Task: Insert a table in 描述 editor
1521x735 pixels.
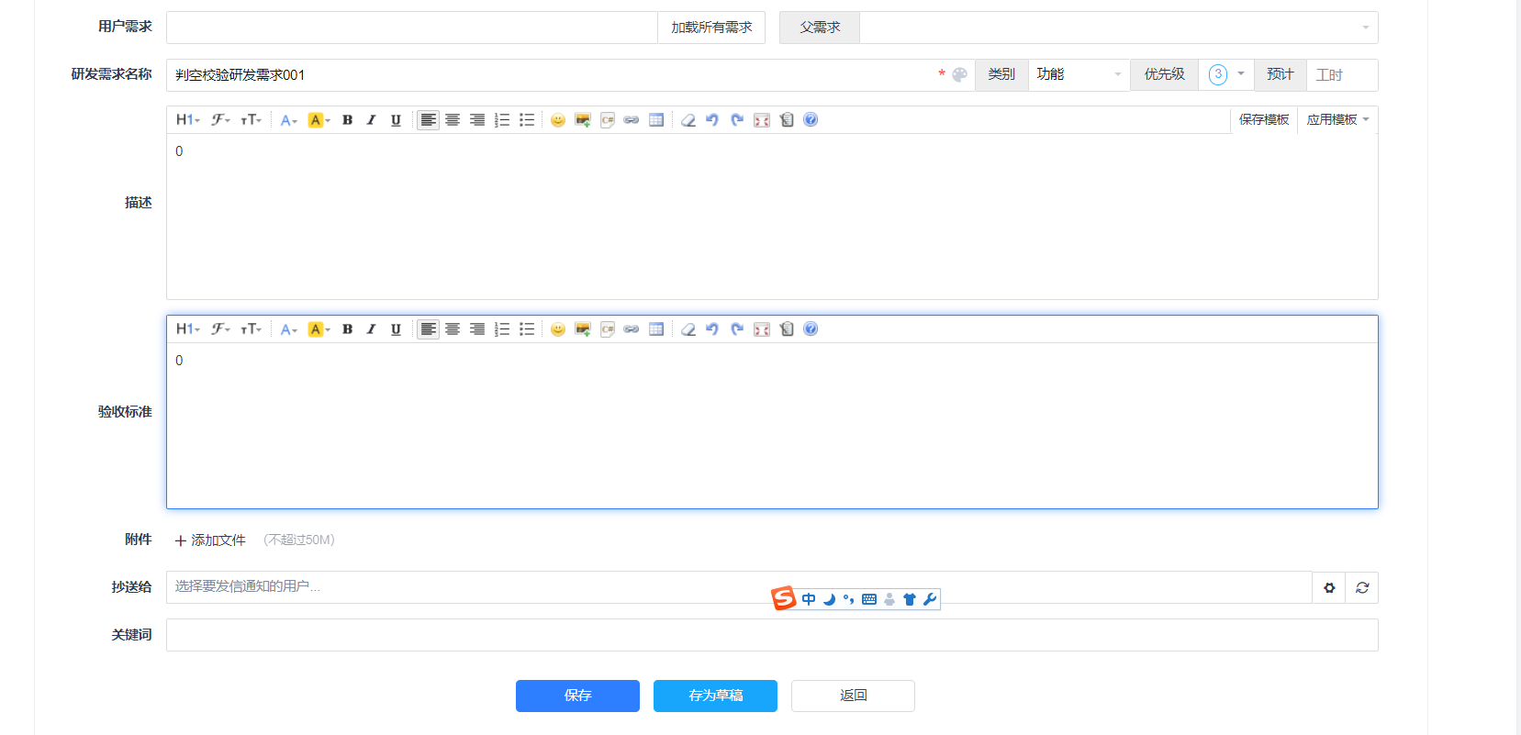Action: pos(656,120)
